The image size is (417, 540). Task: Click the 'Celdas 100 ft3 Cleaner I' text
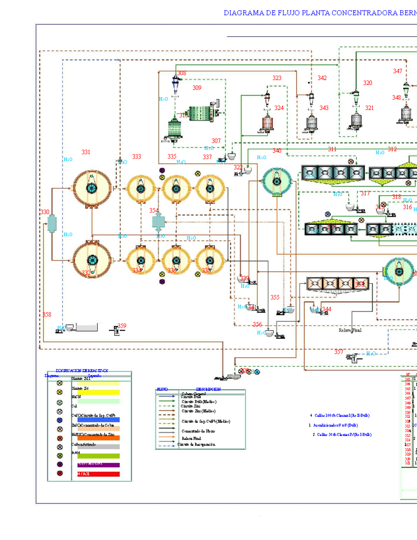point(342,416)
